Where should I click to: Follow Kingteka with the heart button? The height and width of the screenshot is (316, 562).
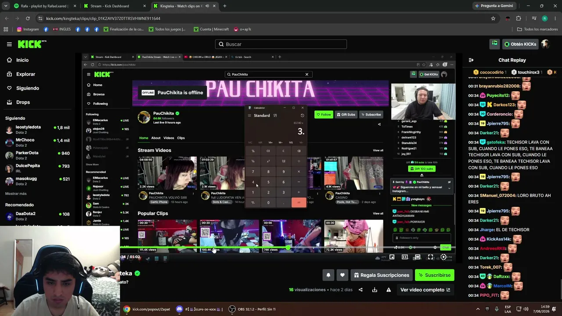pos(342,275)
